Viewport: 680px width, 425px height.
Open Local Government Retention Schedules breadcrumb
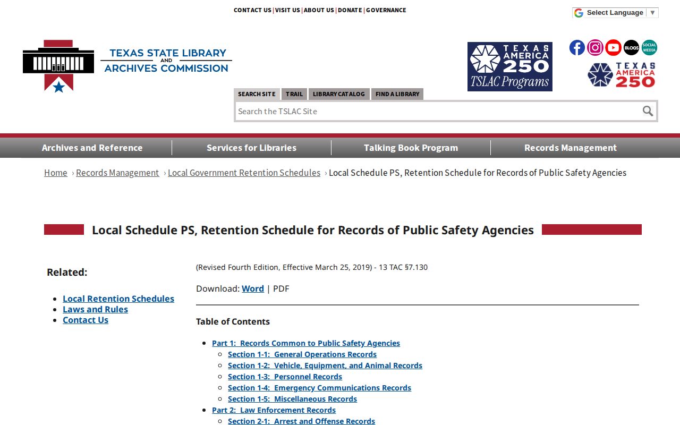pos(244,173)
